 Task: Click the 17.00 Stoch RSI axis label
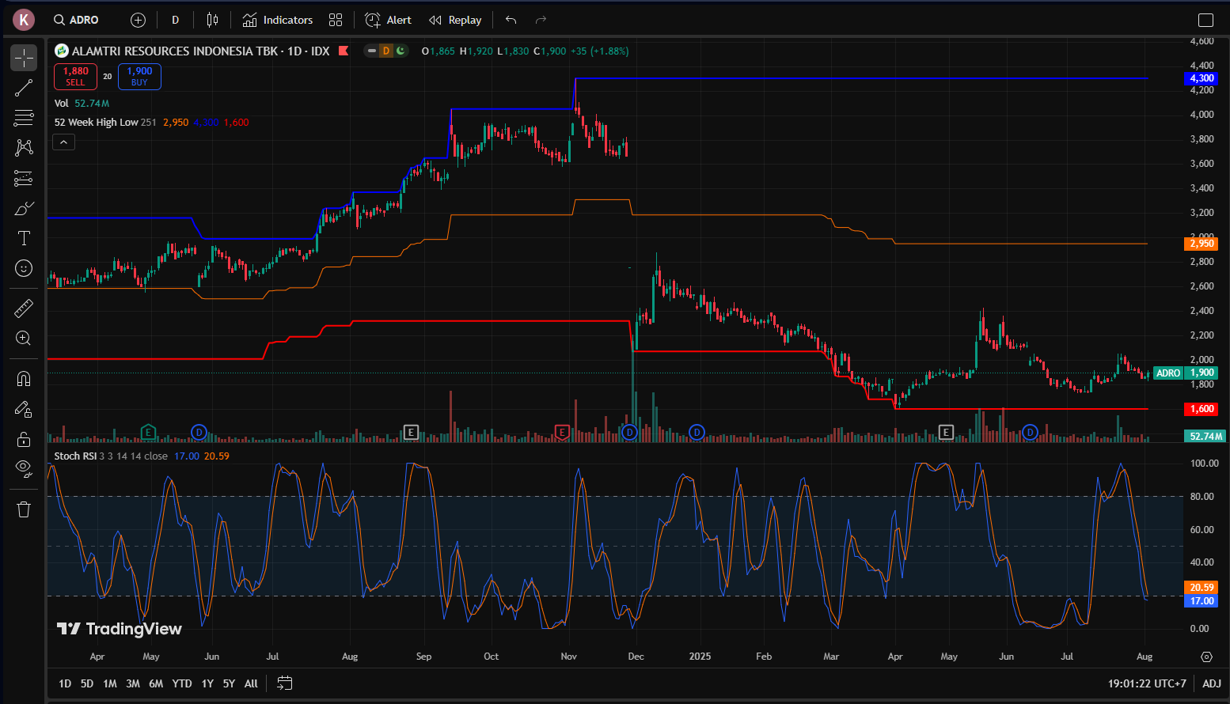(1202, 601)
